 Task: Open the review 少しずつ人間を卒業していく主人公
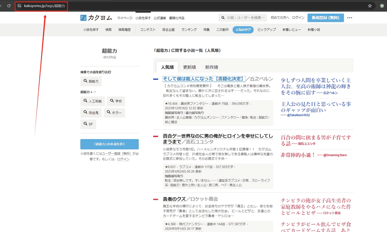(x=316, y=87)
